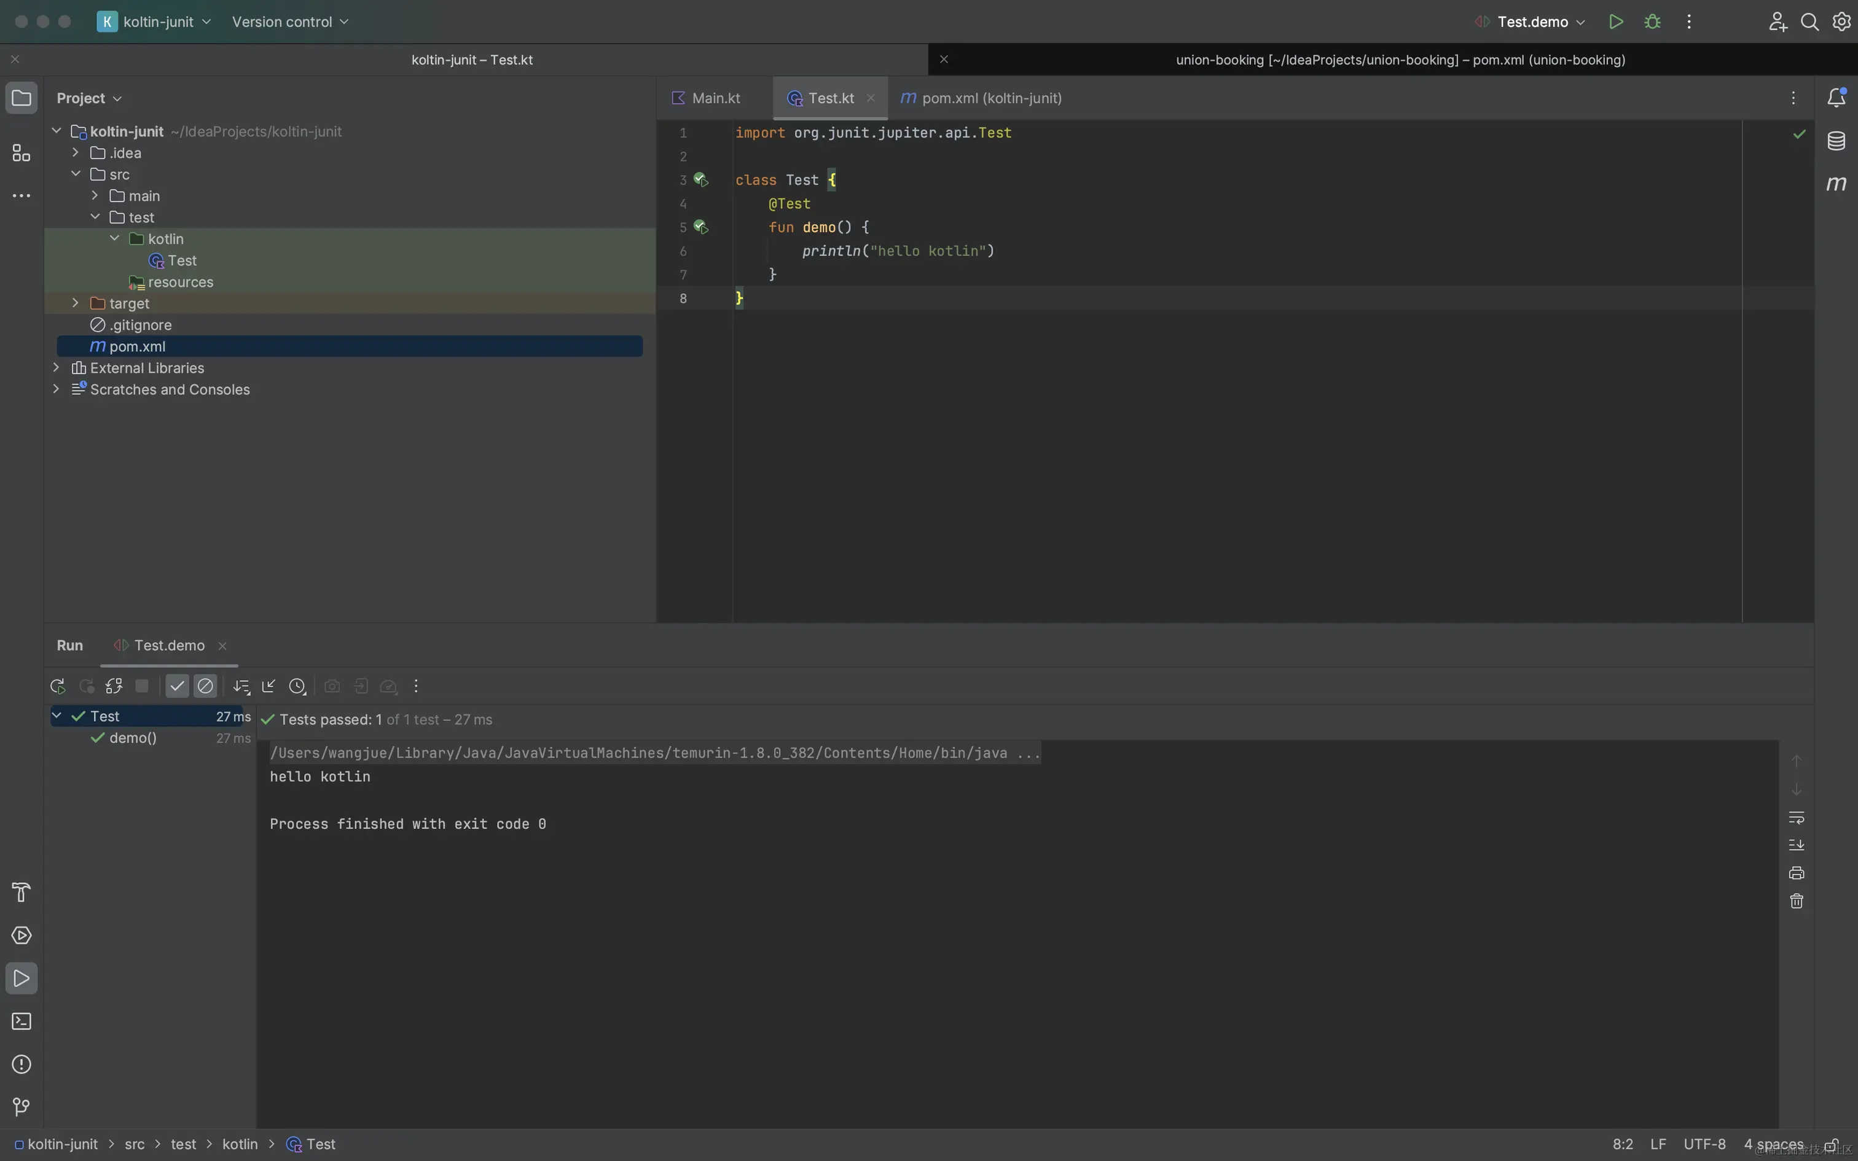Run Test.demo with the green play button
The image size is (1858, 1161).
tap(1616, 21)
